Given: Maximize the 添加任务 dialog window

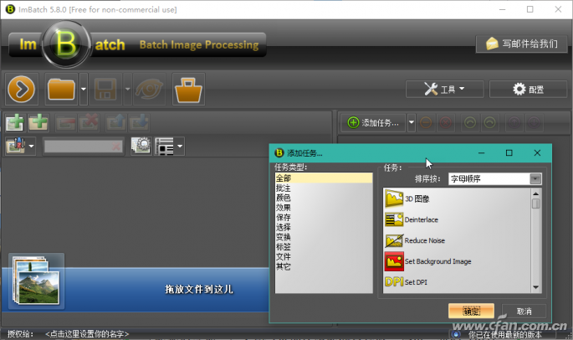Looking at the screenshot, I should click(509, 152).
